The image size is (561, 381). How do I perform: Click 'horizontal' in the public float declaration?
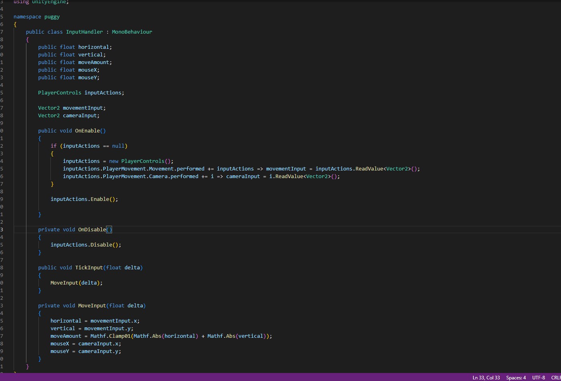[x=94, y=47]
